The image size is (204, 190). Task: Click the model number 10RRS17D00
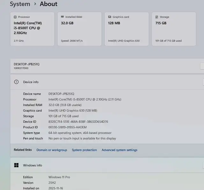[x=21, y=68]
